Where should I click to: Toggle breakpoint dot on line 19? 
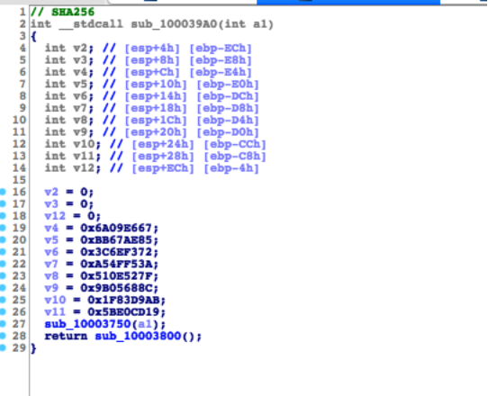(x=3, y=228)
